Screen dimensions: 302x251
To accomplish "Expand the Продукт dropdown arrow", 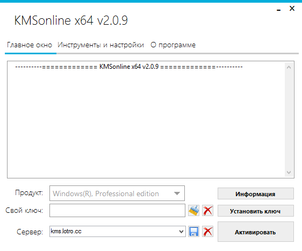I will [177, 193].
